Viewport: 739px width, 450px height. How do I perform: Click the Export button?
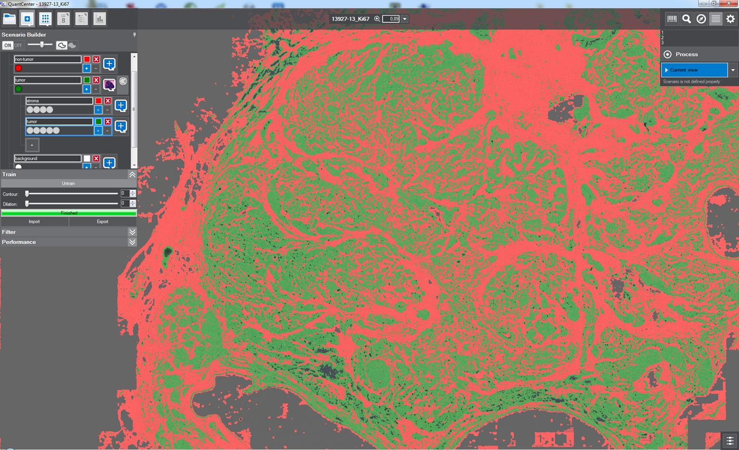click(x=102, y=222)
